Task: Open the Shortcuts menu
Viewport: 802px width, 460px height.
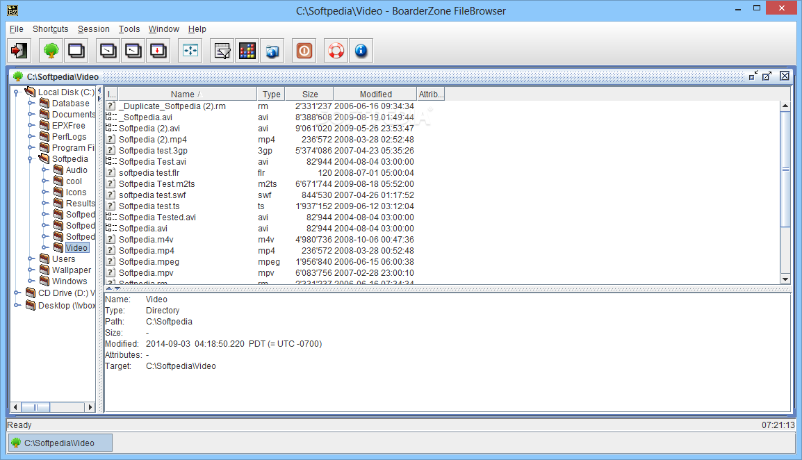Action: 50,29
